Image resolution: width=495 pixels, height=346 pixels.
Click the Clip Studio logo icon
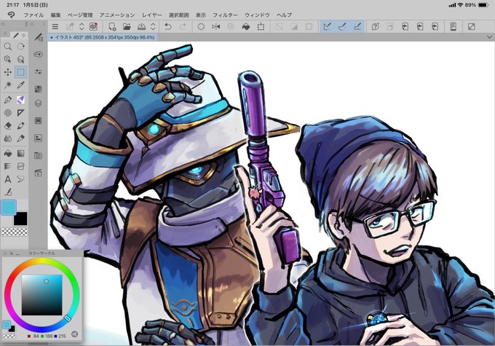(12, 15)
